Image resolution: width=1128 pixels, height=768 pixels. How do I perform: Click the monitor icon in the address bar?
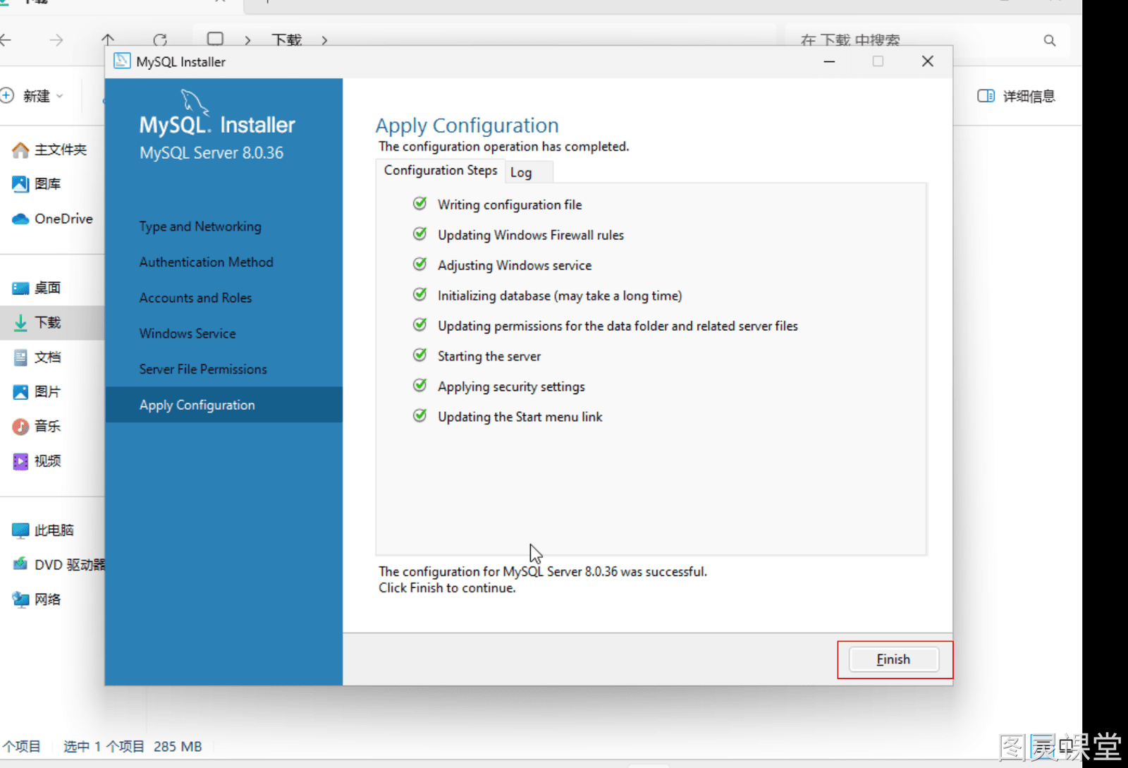[216, 39]
